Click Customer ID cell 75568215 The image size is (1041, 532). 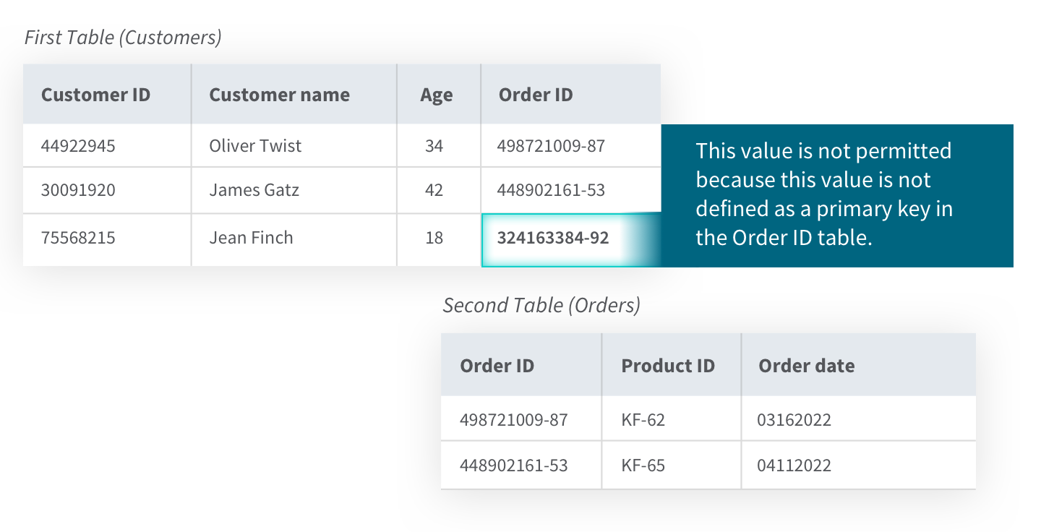click(x=107, y=240)
